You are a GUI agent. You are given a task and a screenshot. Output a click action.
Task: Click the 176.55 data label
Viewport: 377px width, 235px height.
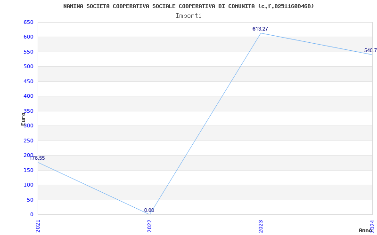(x=37, y=158)
